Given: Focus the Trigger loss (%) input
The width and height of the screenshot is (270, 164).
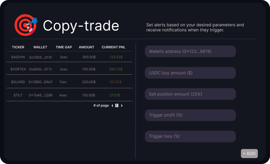Looking at the screenshot, I should click(190, 136).
